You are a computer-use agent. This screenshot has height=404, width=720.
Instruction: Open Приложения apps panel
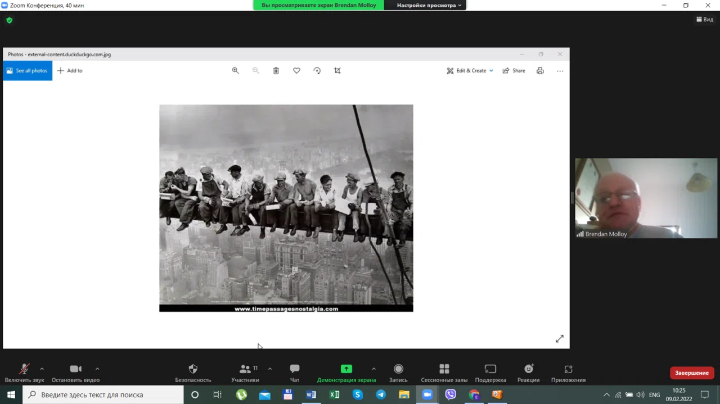568,374
